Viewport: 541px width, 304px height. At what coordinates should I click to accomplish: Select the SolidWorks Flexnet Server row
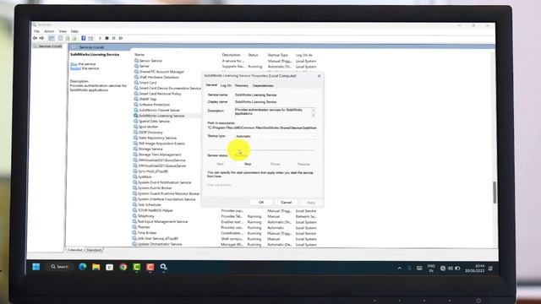[x=160, y=111]
